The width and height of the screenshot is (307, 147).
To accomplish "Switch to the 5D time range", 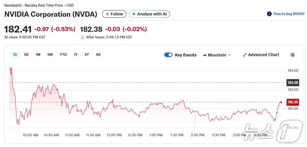I will click(26, 54).
